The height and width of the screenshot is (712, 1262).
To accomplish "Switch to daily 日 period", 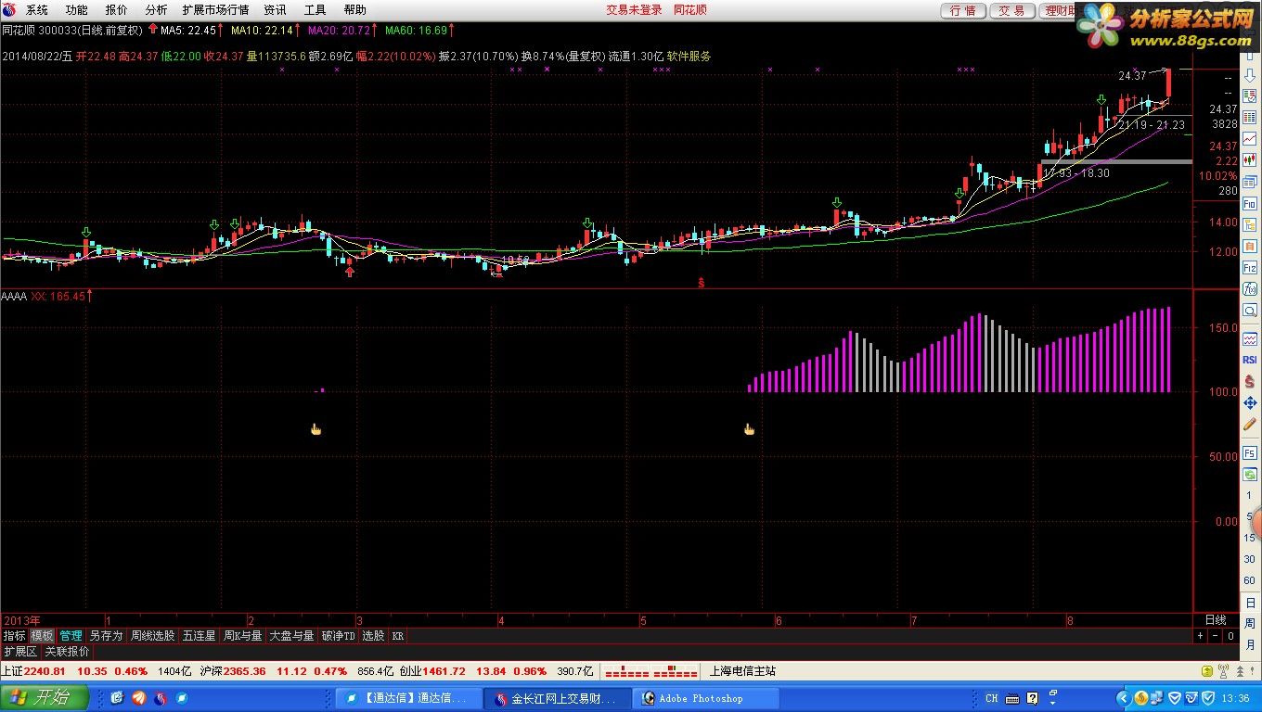I will point(1250,603).
